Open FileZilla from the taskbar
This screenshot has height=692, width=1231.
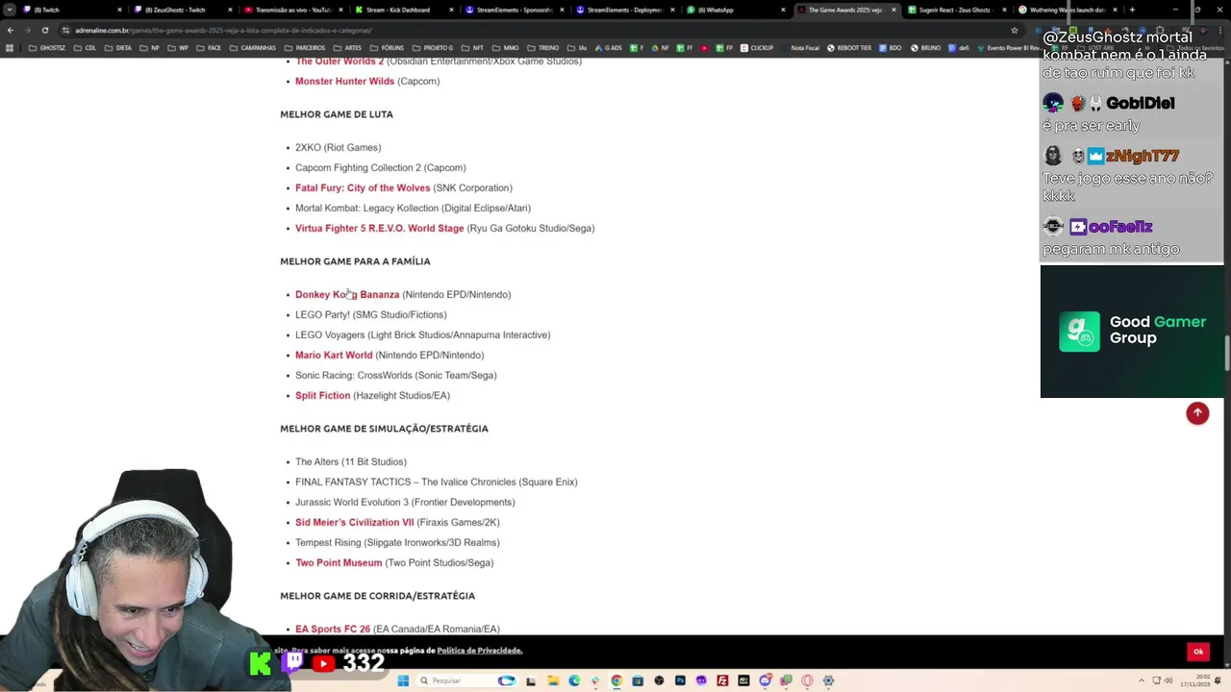[722, 680]
